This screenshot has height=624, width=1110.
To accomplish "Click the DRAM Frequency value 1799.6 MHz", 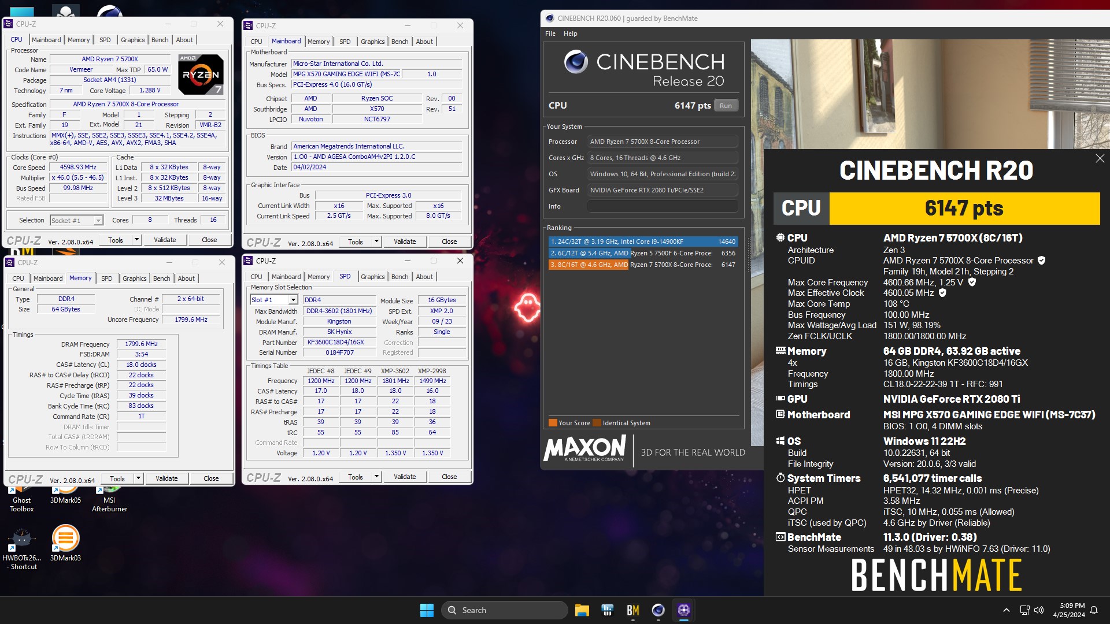I will pos(142,344).
